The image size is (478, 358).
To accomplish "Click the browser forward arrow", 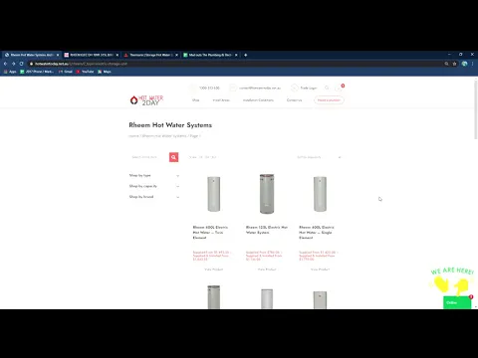I will pos(13,64).
